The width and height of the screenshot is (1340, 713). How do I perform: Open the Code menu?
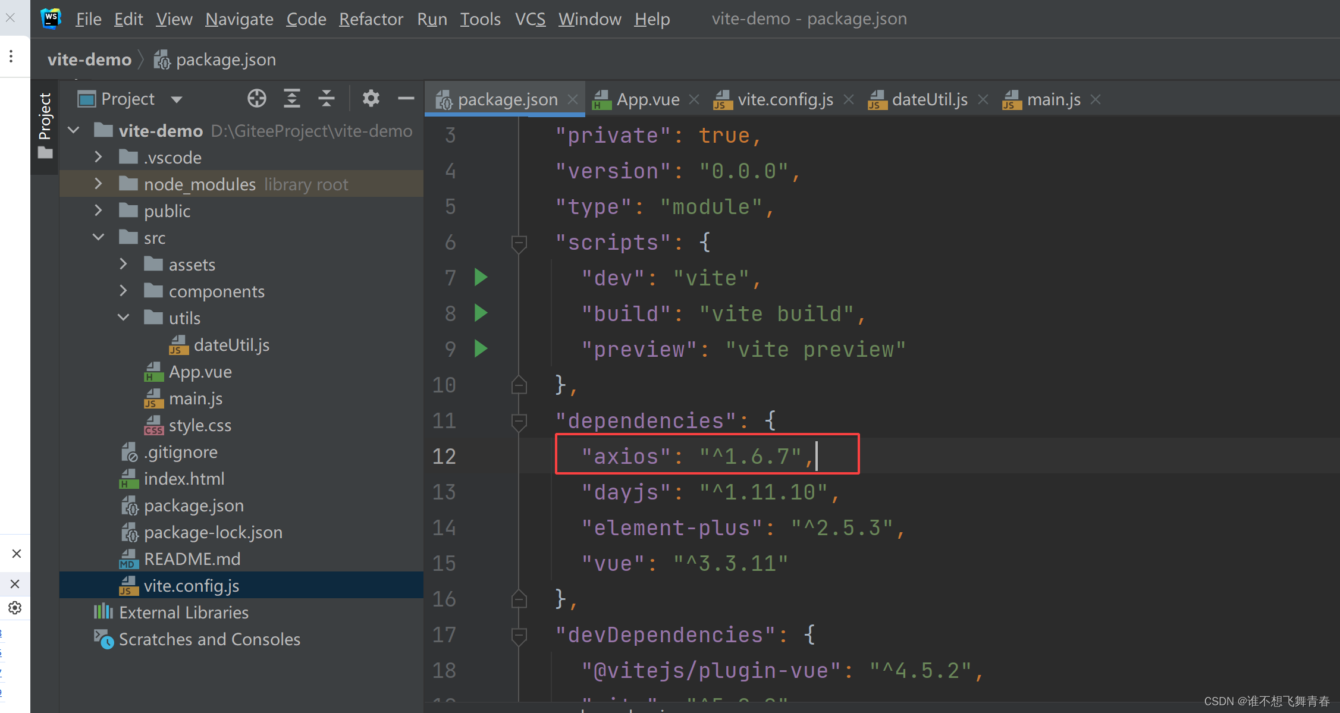coord(306,19)
